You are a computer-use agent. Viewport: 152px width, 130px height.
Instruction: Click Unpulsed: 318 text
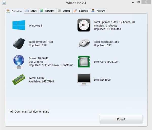point(38,45)
